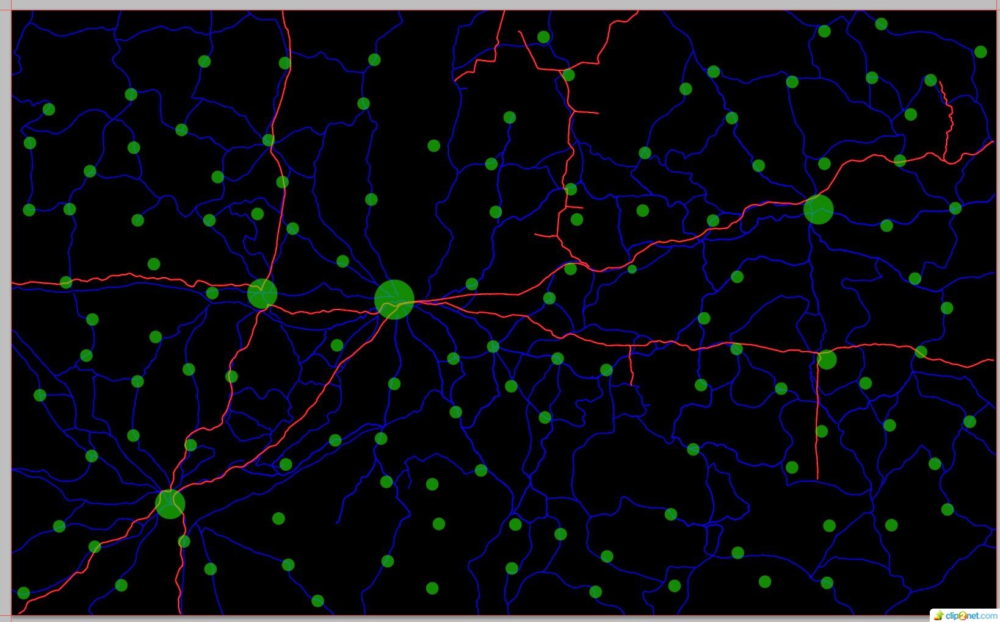Click the green dot on the far-left red road
The width and height of the screenshot is (1000, 622).
click(x=66, y=282)
